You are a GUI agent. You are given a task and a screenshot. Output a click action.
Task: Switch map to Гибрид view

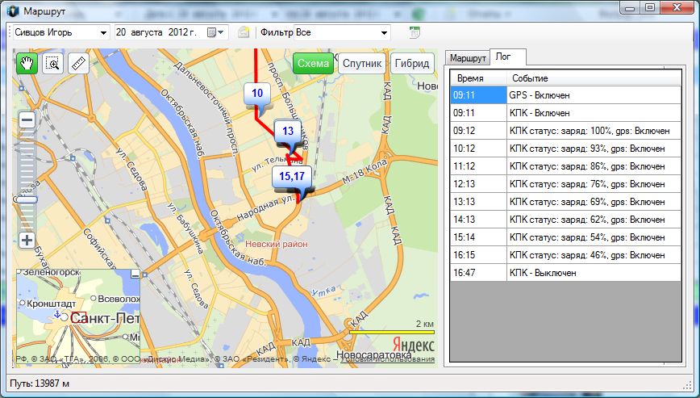(x=412, y=64)
